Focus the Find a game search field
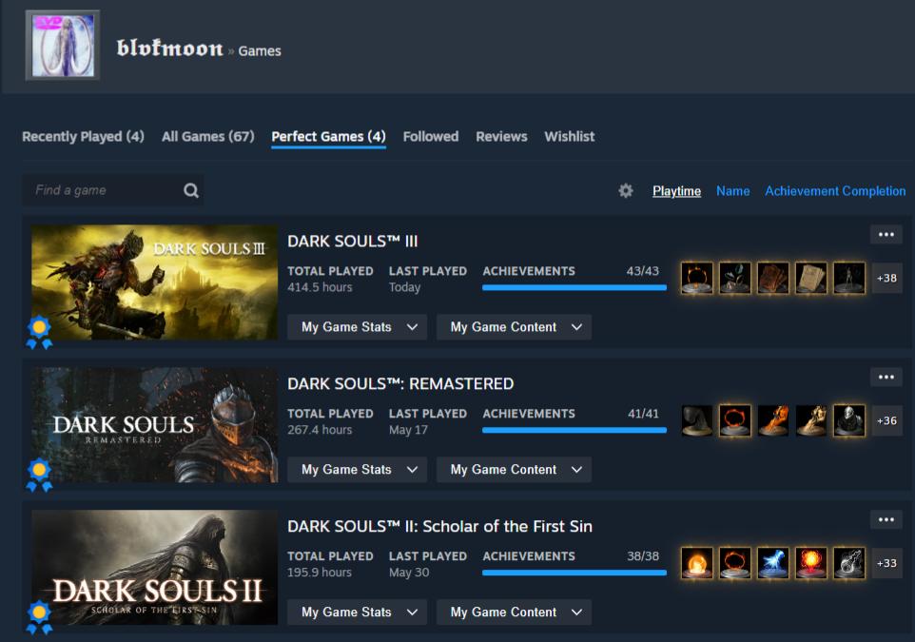 coord(113,190)
